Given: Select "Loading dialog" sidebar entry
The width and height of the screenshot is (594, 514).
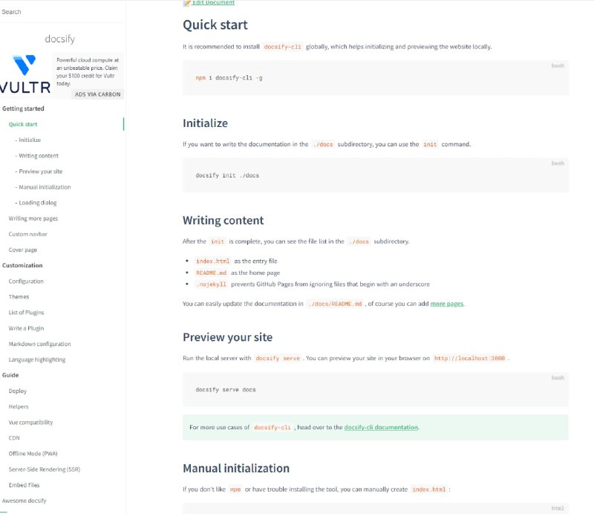Looking at the screenshot, I should pos(39,202).
